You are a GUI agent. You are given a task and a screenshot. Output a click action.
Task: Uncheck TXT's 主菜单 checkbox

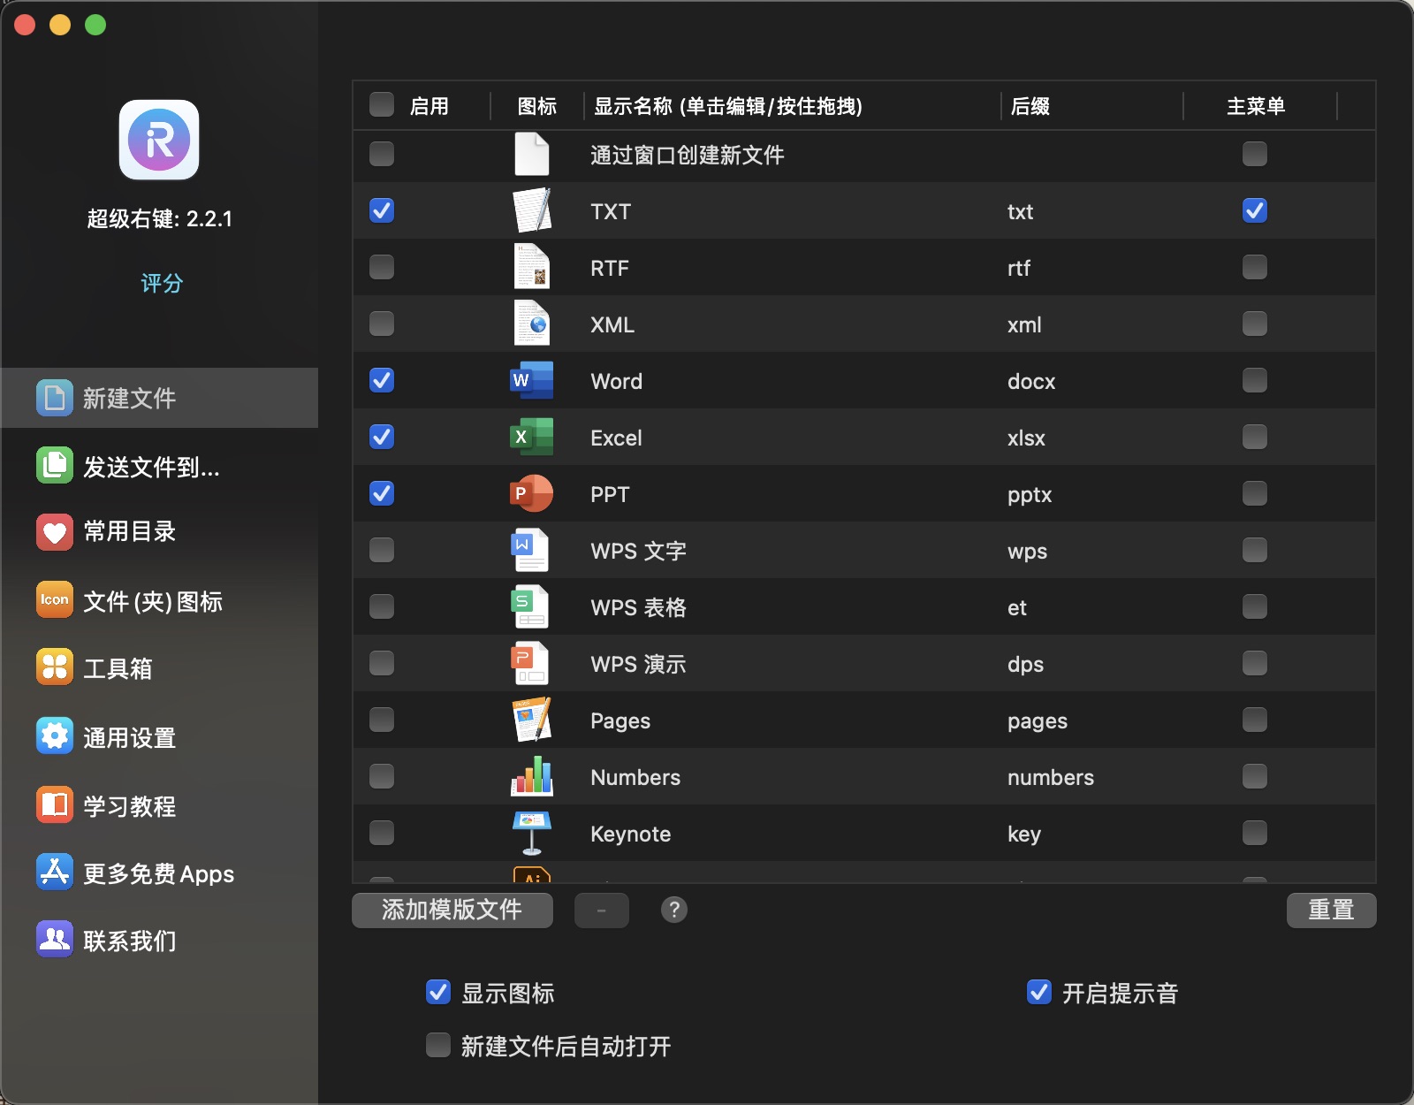[1255, 210]
